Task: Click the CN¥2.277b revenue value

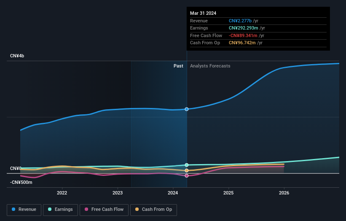Action: coord(240,21)
